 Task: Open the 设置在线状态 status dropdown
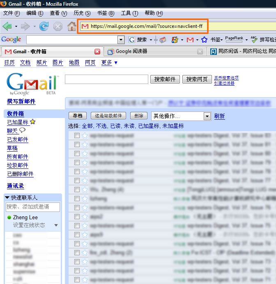56,225
